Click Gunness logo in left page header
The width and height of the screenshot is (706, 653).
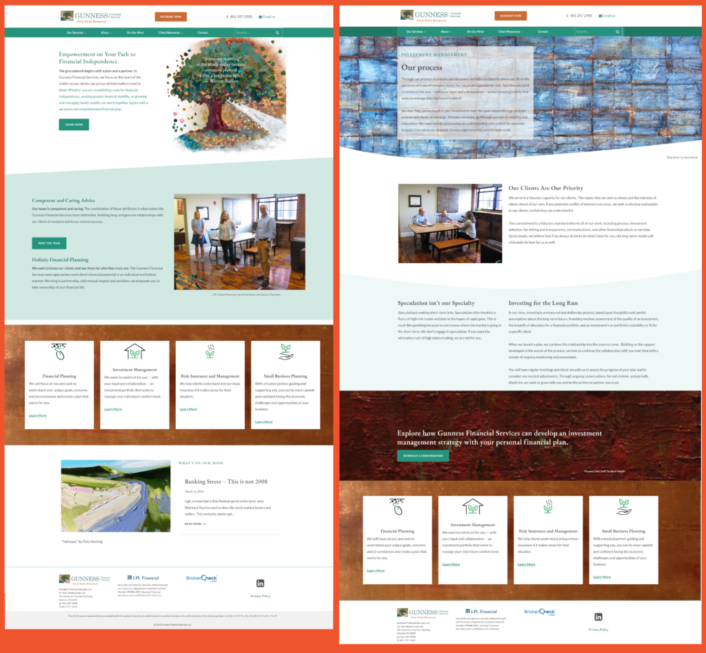coord(91,17)
